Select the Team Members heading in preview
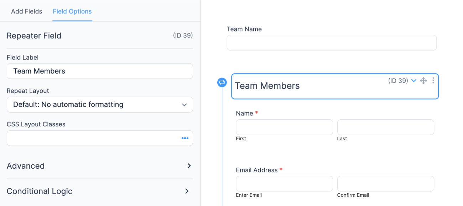Viewport: 463px width, 206px height. point(267,86)
